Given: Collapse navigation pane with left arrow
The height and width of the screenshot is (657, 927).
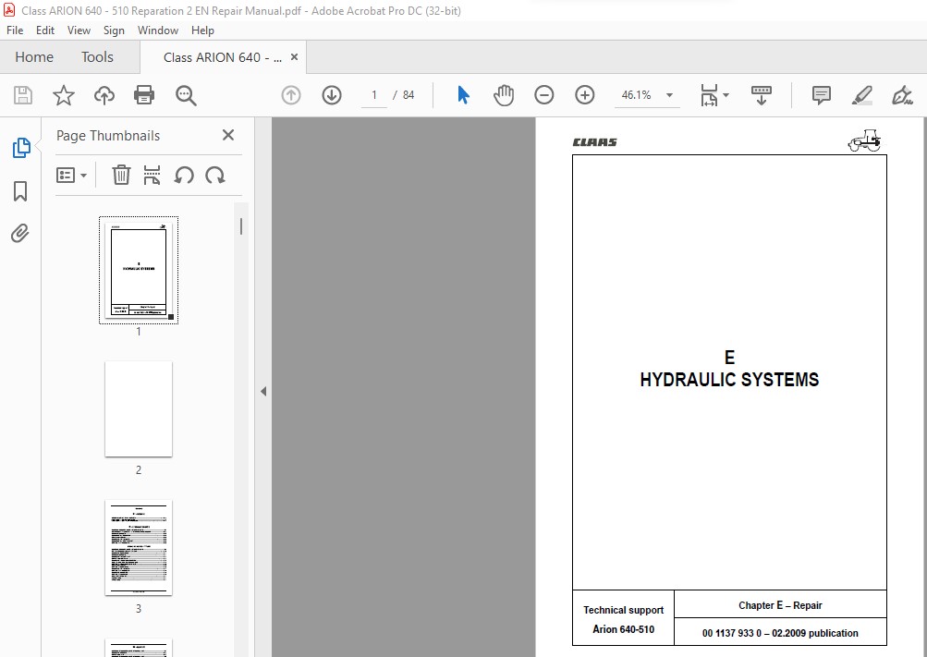Looking at the screenshot, I should tap(263, 391).
